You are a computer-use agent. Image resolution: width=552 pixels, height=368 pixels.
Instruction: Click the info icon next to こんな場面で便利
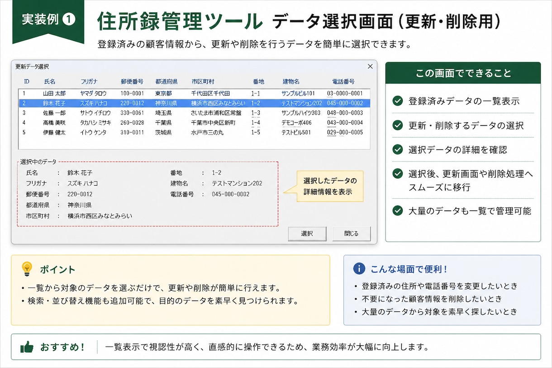point(359,268)
